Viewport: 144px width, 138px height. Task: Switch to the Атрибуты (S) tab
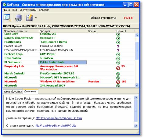tap(13, 92)
